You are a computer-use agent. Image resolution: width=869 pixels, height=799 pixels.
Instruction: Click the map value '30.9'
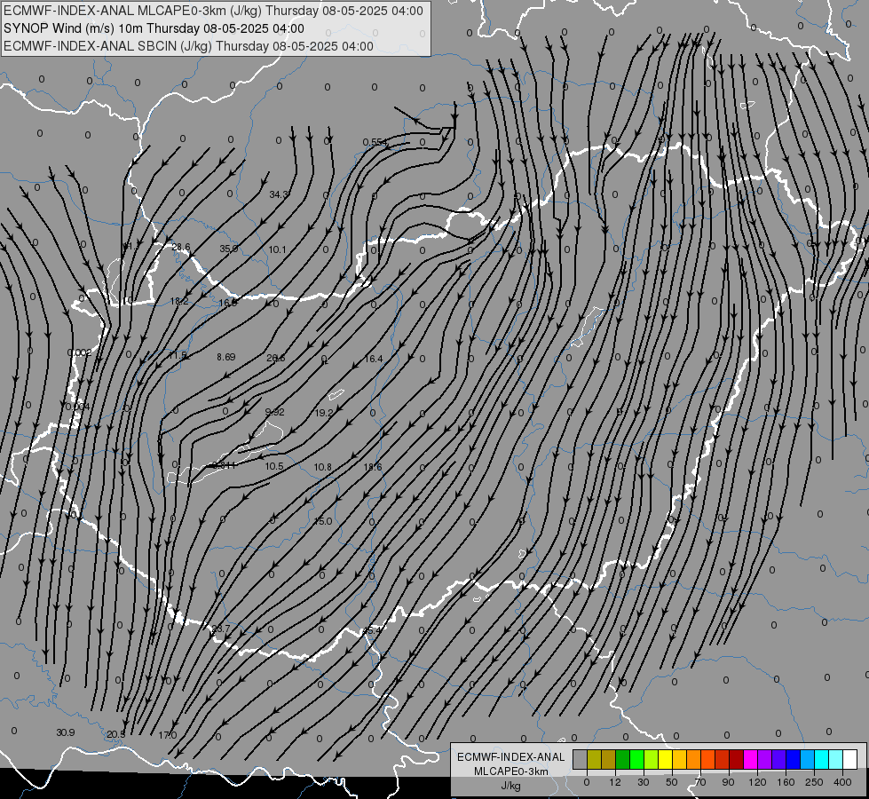pyautogui.click(x=66, y=732)
